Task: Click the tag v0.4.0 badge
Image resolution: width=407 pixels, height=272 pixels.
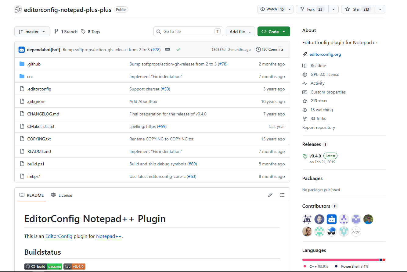Action: [74, 267]
